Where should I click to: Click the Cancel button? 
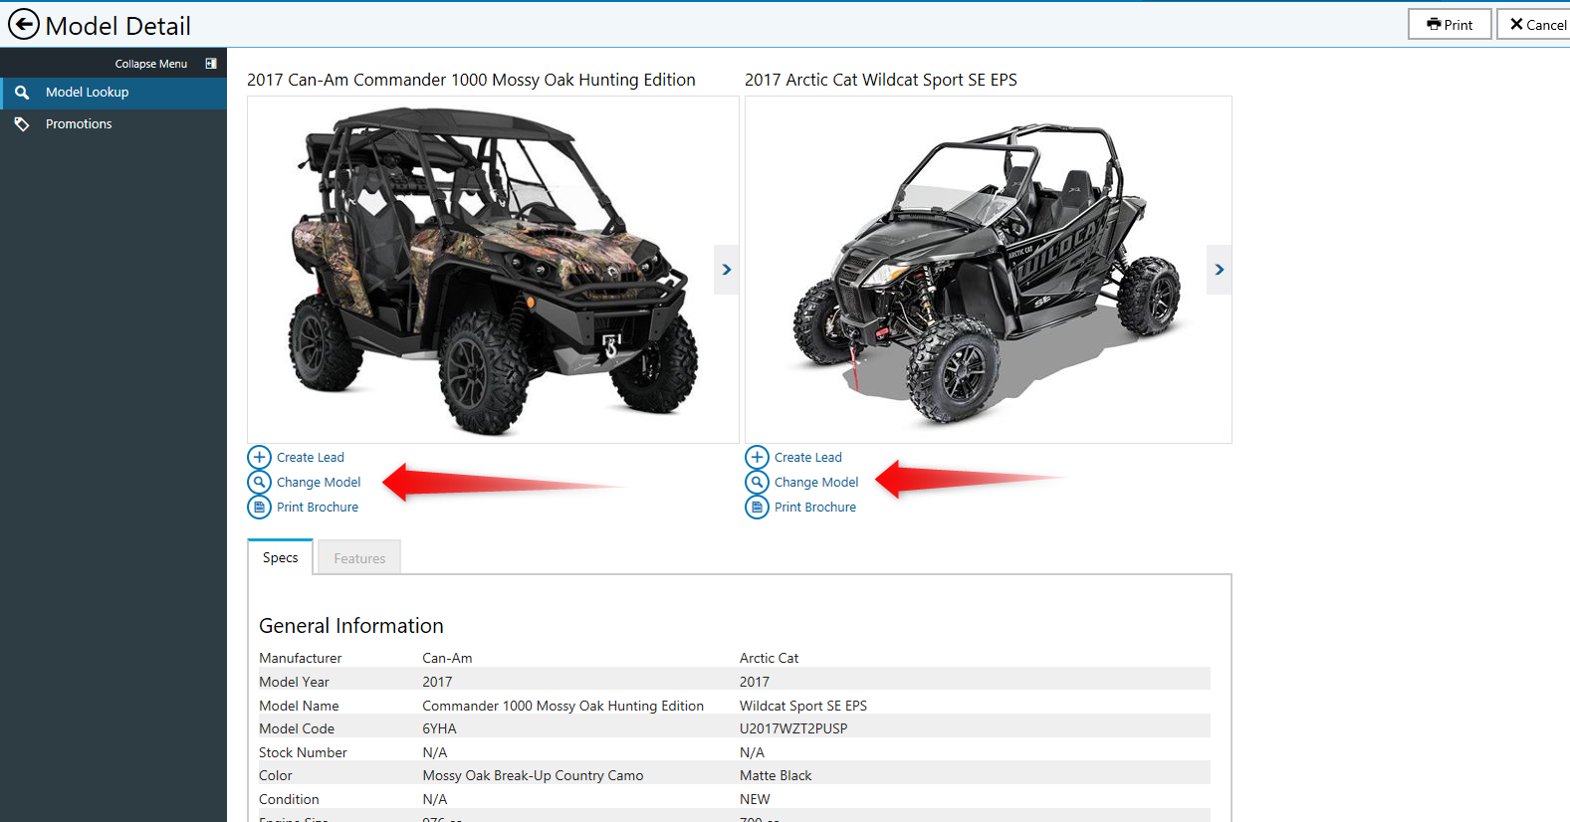(x=1534, y=24)
